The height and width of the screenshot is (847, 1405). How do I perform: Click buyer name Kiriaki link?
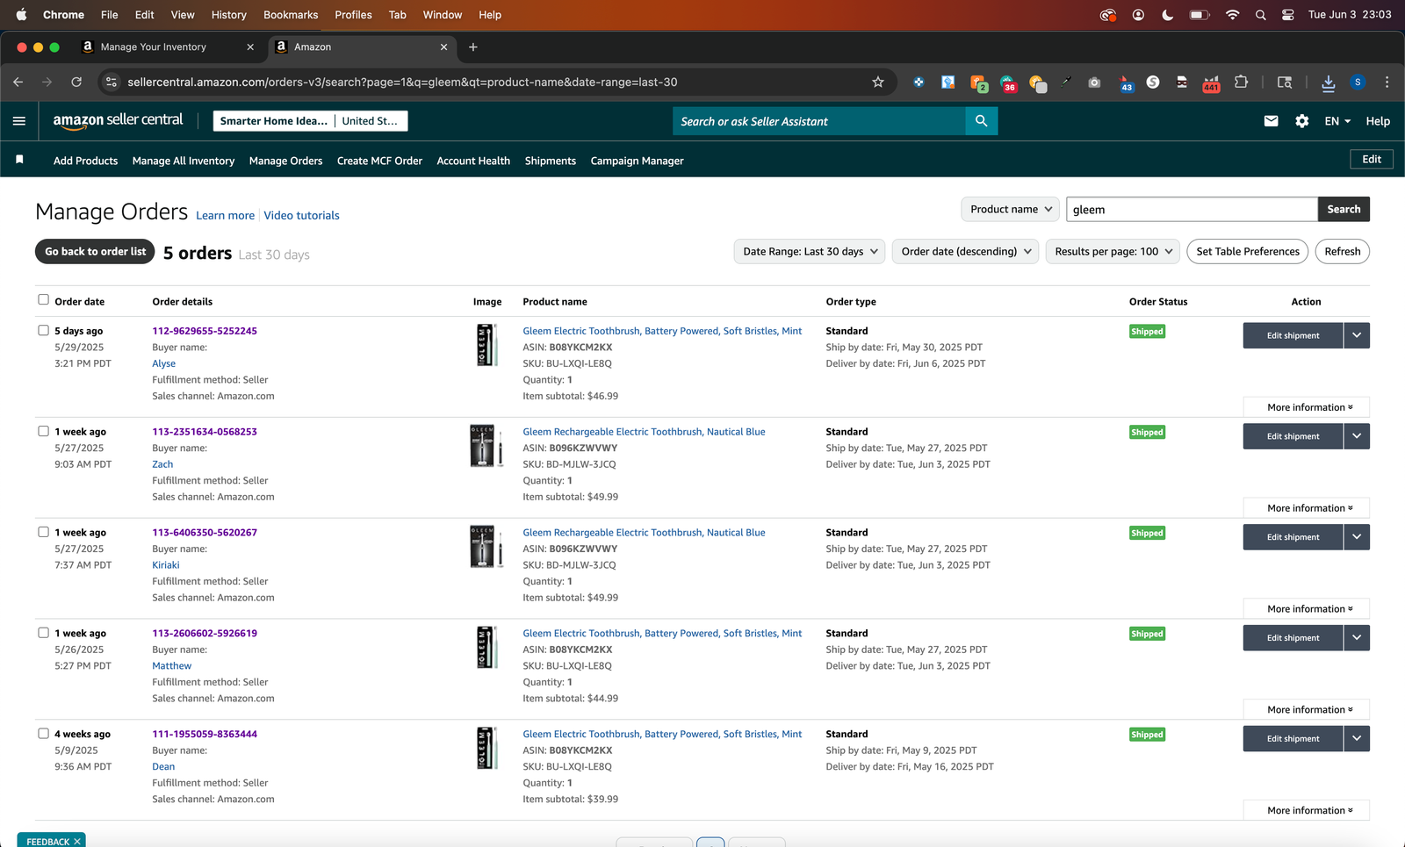(x=165, y=565)
